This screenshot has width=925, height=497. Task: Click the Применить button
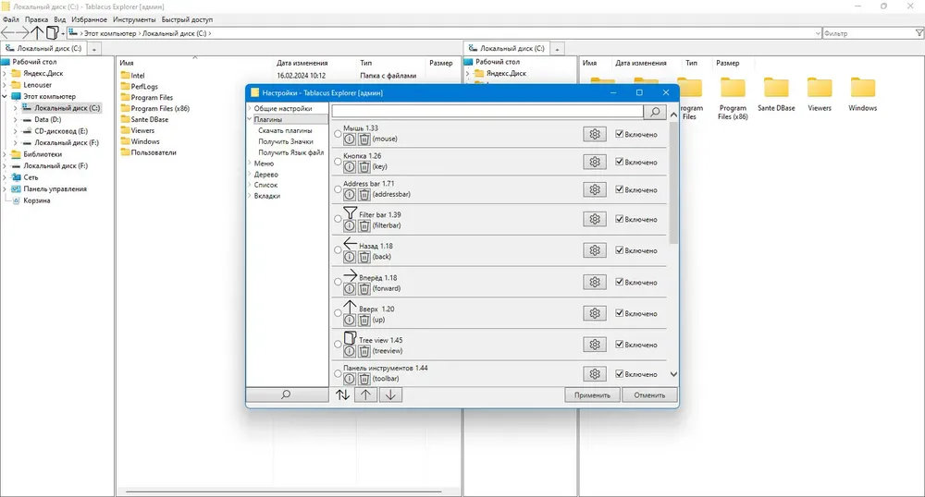pos(592,395)
